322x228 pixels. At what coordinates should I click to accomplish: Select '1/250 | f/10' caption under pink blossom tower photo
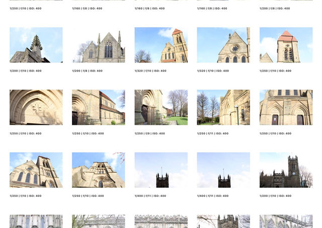[88, 196]
